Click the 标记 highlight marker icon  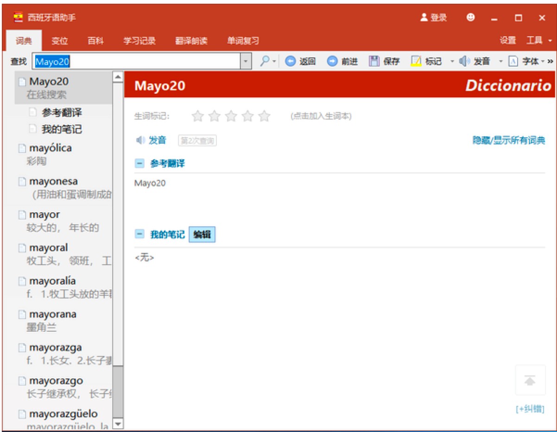coord(416,61)
